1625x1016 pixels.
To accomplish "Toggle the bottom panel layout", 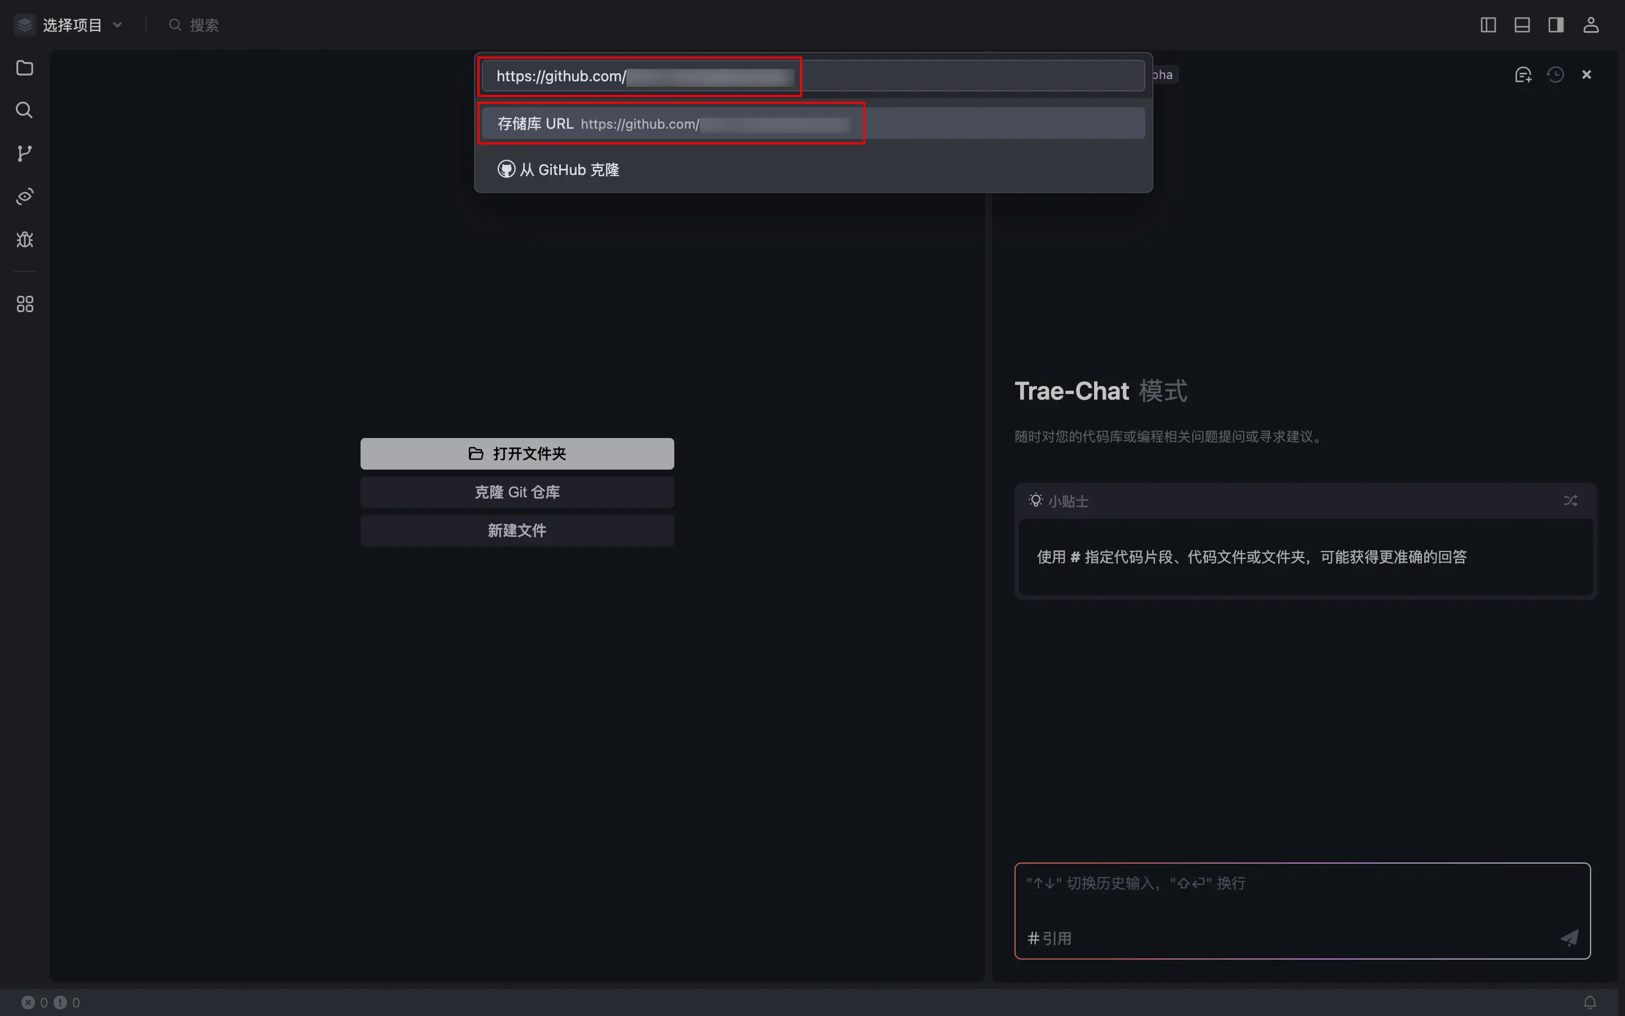I will (1522, 25).
